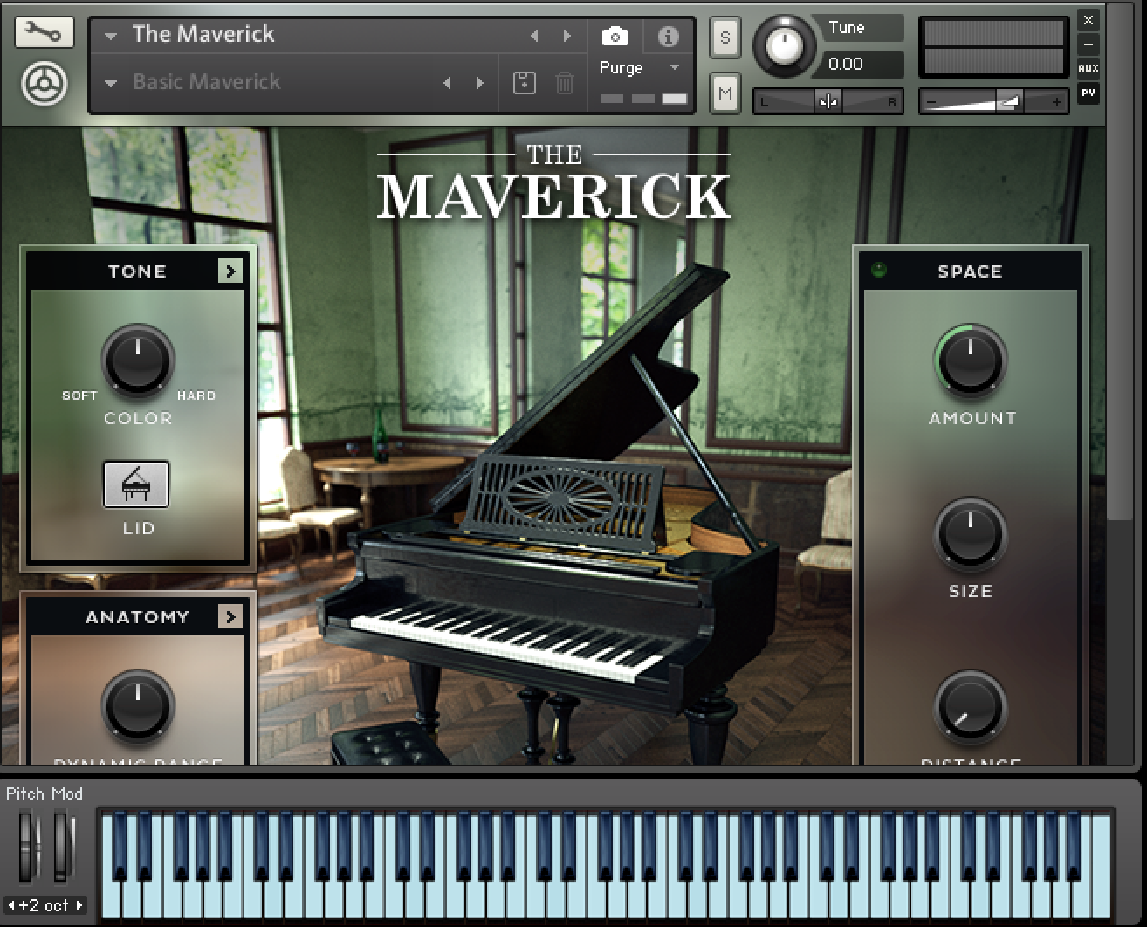Viewport: 1147px width, 927px height.
Task: Click the Native Instruments logo icon
Action: click(45, 85)
